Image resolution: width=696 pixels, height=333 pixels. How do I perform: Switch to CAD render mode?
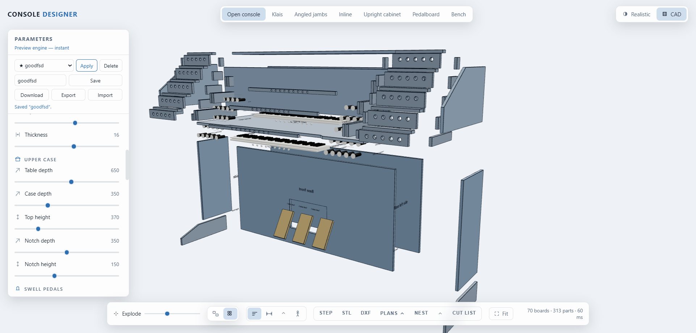click(x=672, y=14)
